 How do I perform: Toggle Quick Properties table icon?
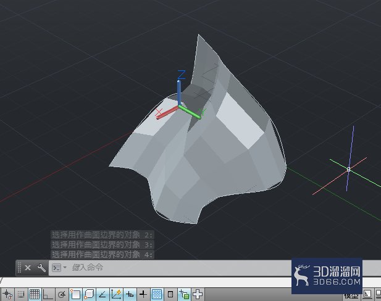tap(170, 294)
